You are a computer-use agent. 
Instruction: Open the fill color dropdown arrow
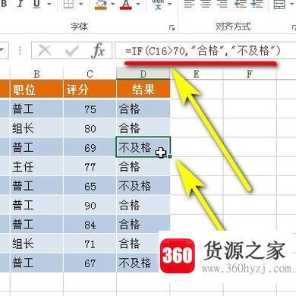coord(112,5)
